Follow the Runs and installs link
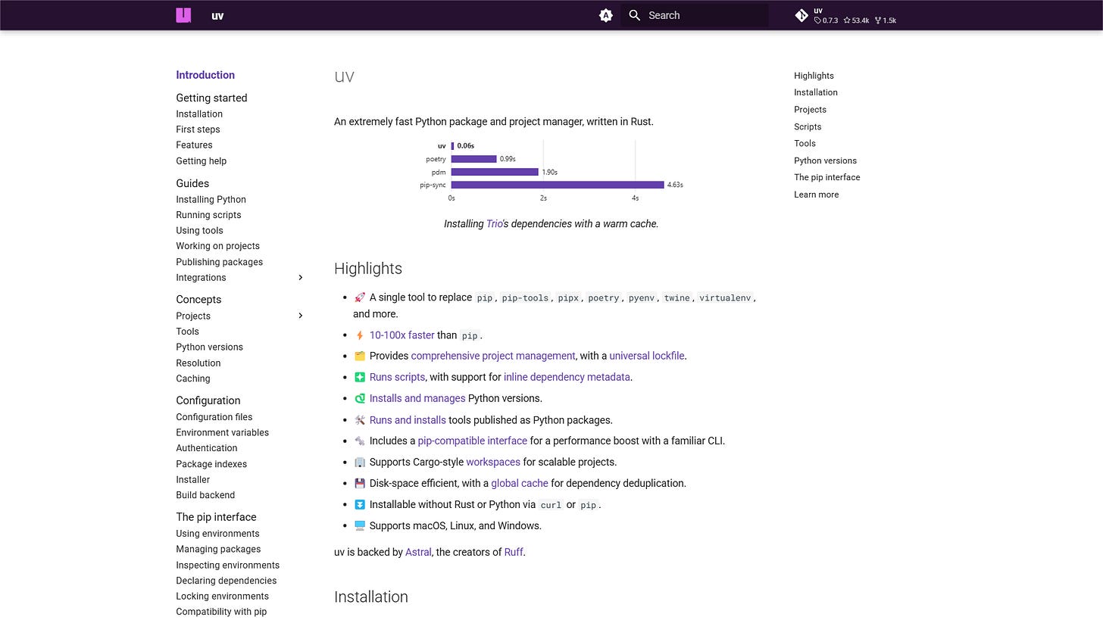The image size is (1103, 620). click(x=408, y=419)
